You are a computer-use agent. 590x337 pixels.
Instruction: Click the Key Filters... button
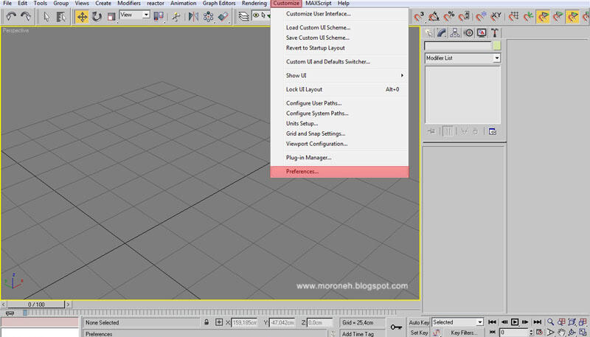464,333
